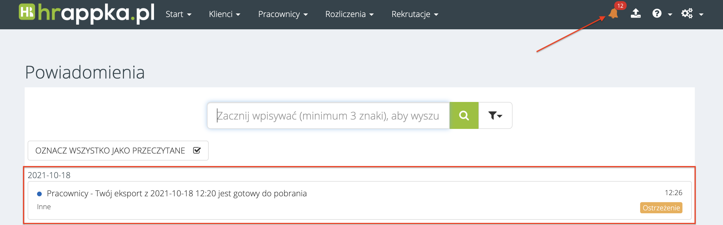
Task: Open the Rekrutacje menu
Action: [x=415, y=14]
